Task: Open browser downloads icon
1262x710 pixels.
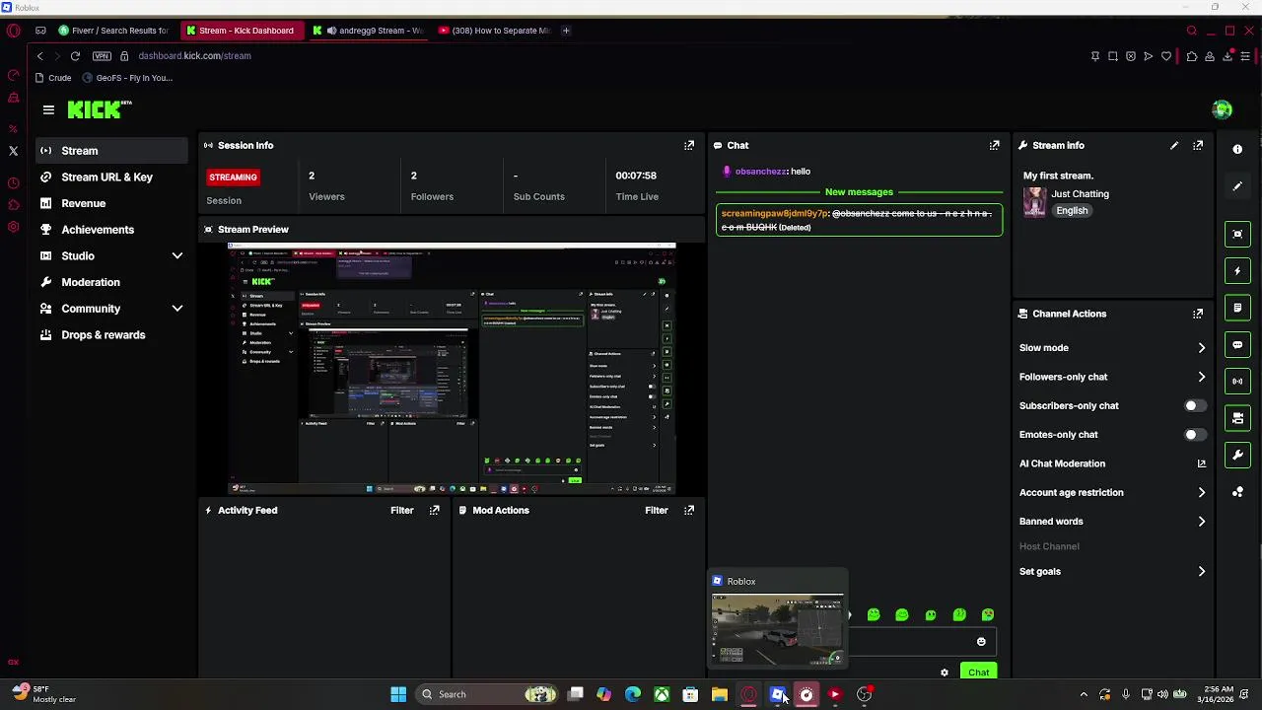Action: pos(1227,56)
